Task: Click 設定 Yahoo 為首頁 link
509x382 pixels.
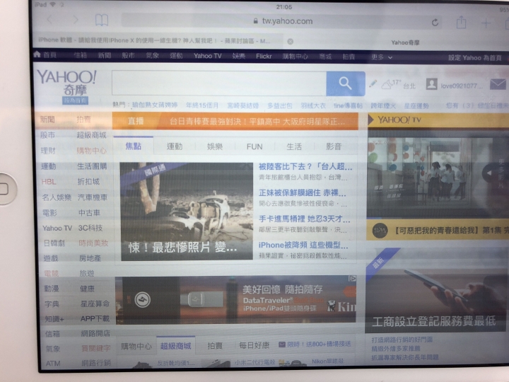Action: coord(474,58)
